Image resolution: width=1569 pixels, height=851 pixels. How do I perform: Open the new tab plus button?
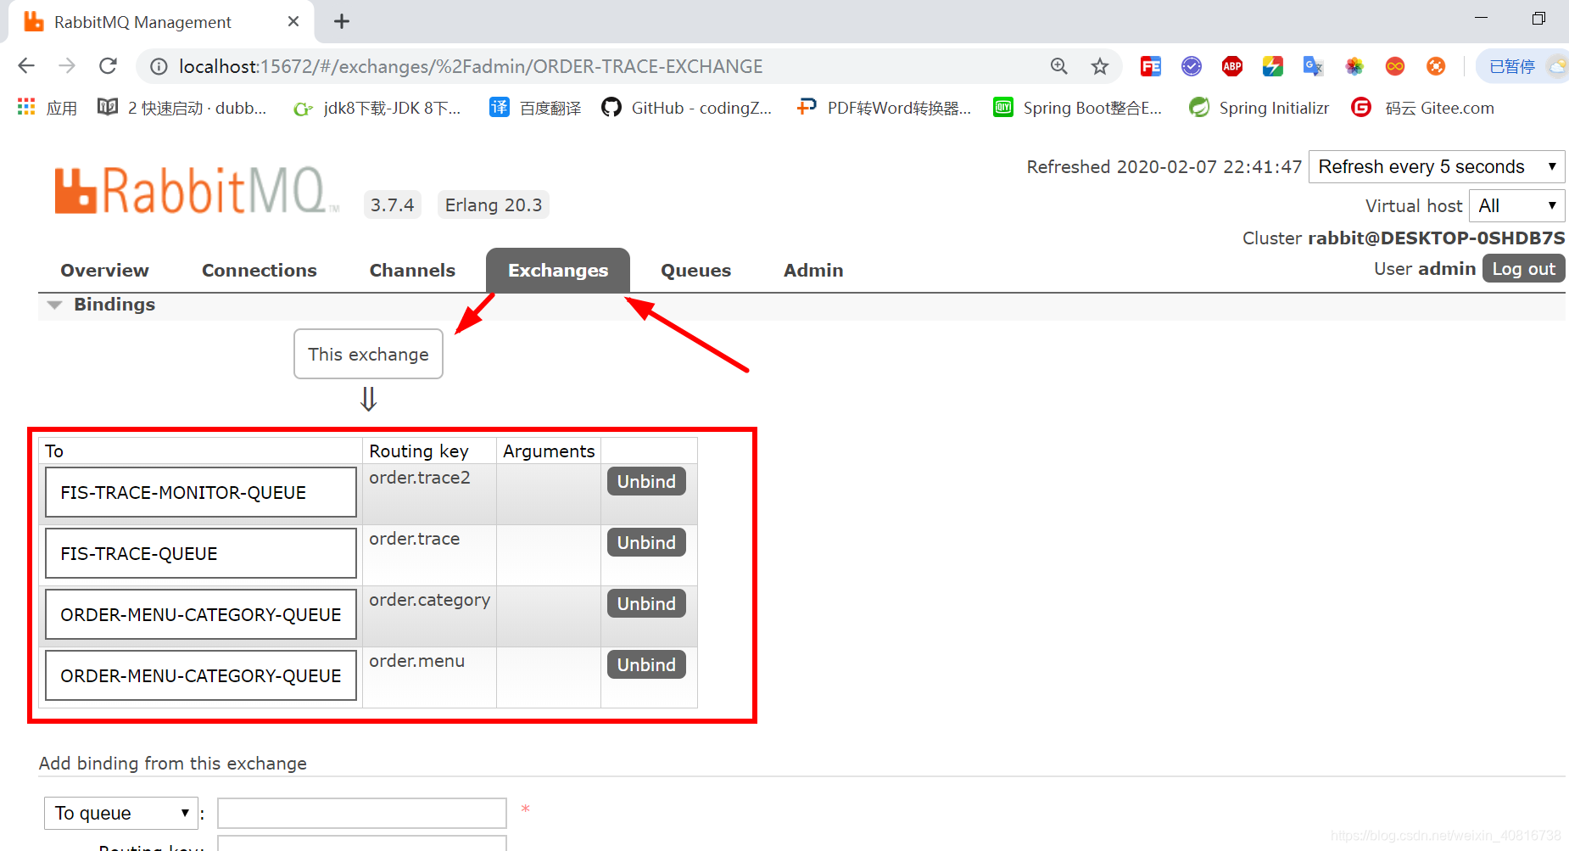342,21
